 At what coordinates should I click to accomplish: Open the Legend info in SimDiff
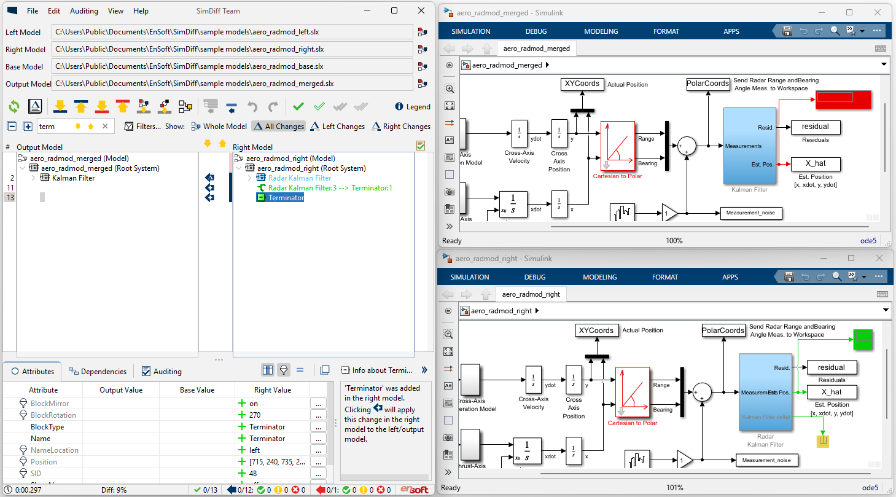tap(413, 107)
